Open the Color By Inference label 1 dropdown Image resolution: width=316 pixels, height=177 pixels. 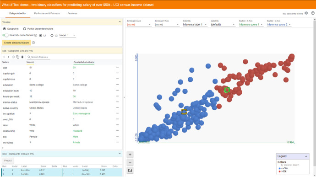195,25
